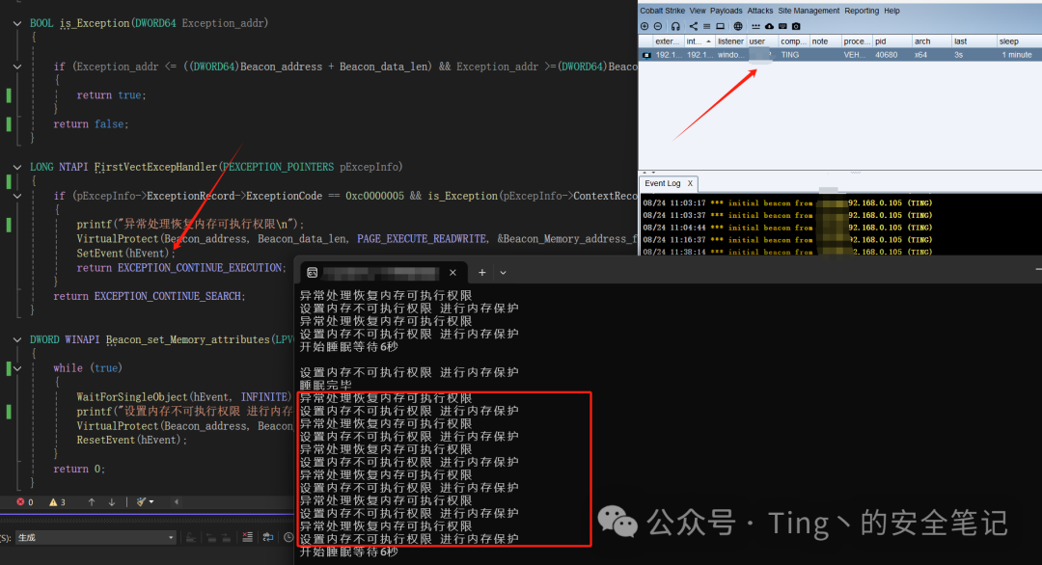Switch to target view monitor icon
The image size is (1042, 565).
coord(721,27)
